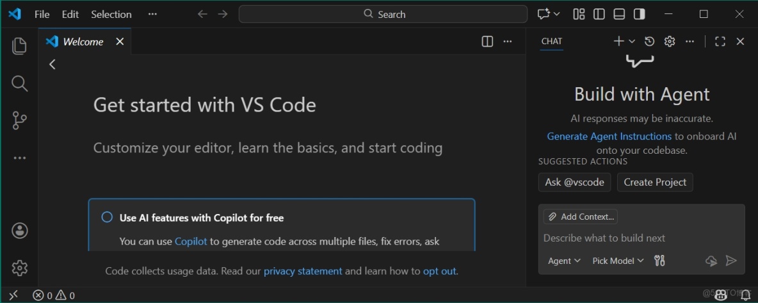This screenshot has height=303, width=758.
Task: Click the opt out link
Action: (439, 271)
